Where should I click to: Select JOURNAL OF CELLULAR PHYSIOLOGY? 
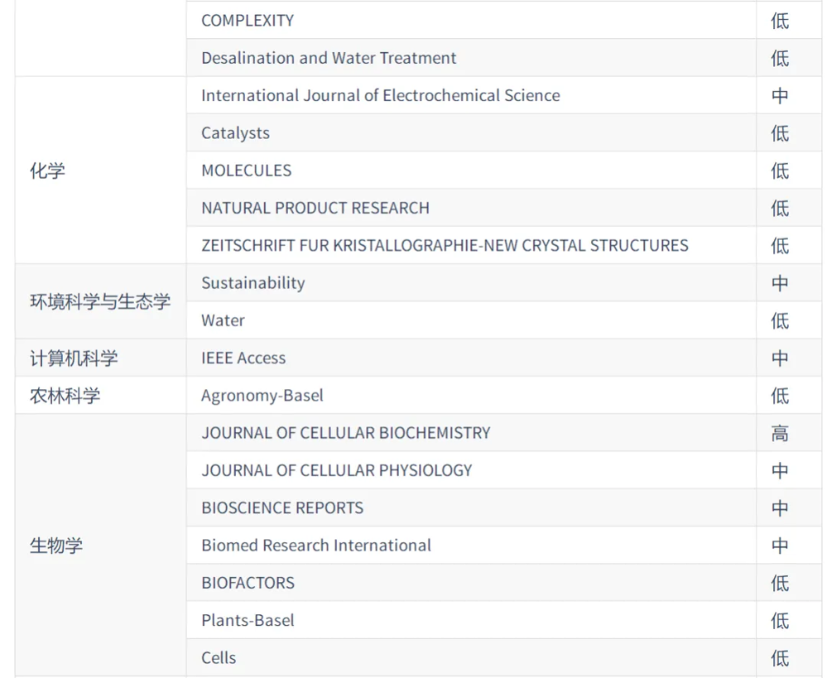coord(336,470)
